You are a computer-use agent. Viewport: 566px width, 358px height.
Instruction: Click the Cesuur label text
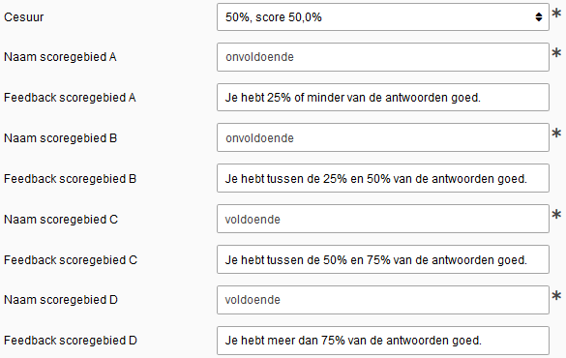coord(24,17)
